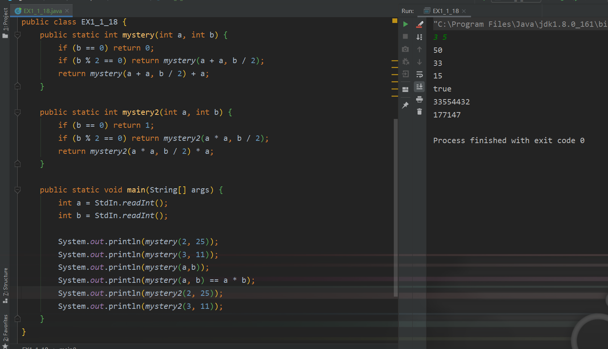Click console output '177147'
Image resolution: width=608 pixels, height=349 pixels.
pyautogui.click(x=447, y=115)
